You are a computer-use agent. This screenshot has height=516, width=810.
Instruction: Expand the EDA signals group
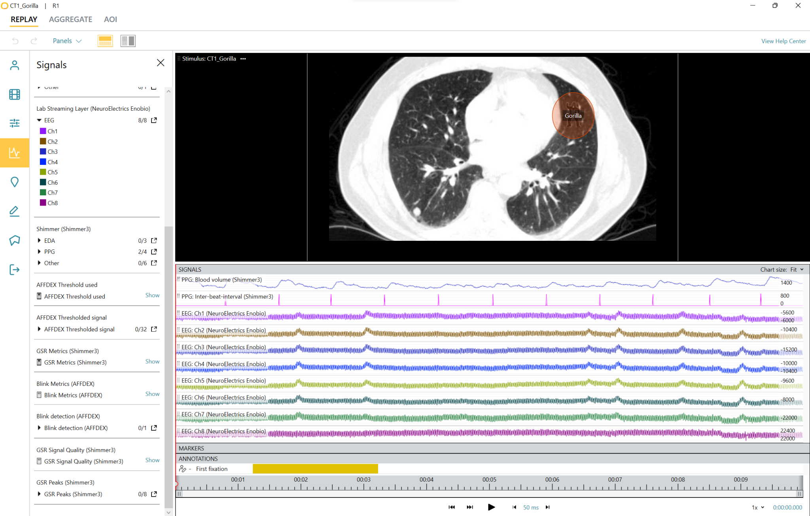[x=39, y=240]
